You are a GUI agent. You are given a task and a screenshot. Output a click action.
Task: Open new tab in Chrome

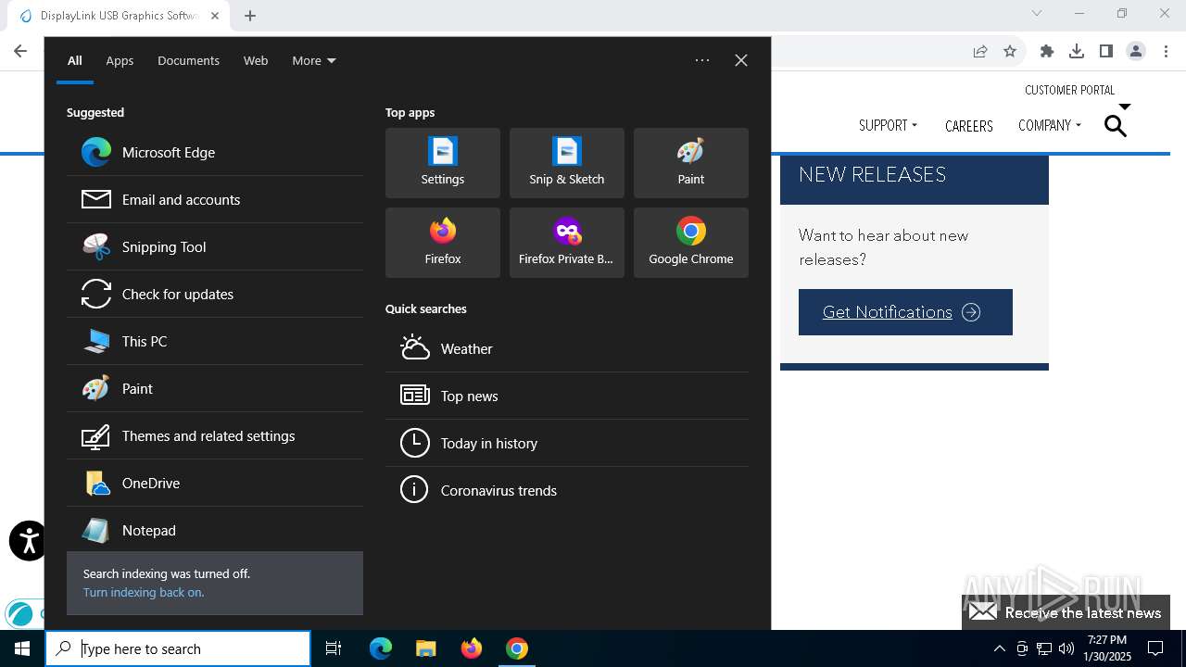tap(250, 15)
